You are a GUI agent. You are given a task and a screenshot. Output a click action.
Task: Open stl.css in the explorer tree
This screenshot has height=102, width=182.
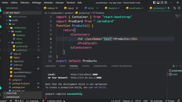tap(19, 39)
